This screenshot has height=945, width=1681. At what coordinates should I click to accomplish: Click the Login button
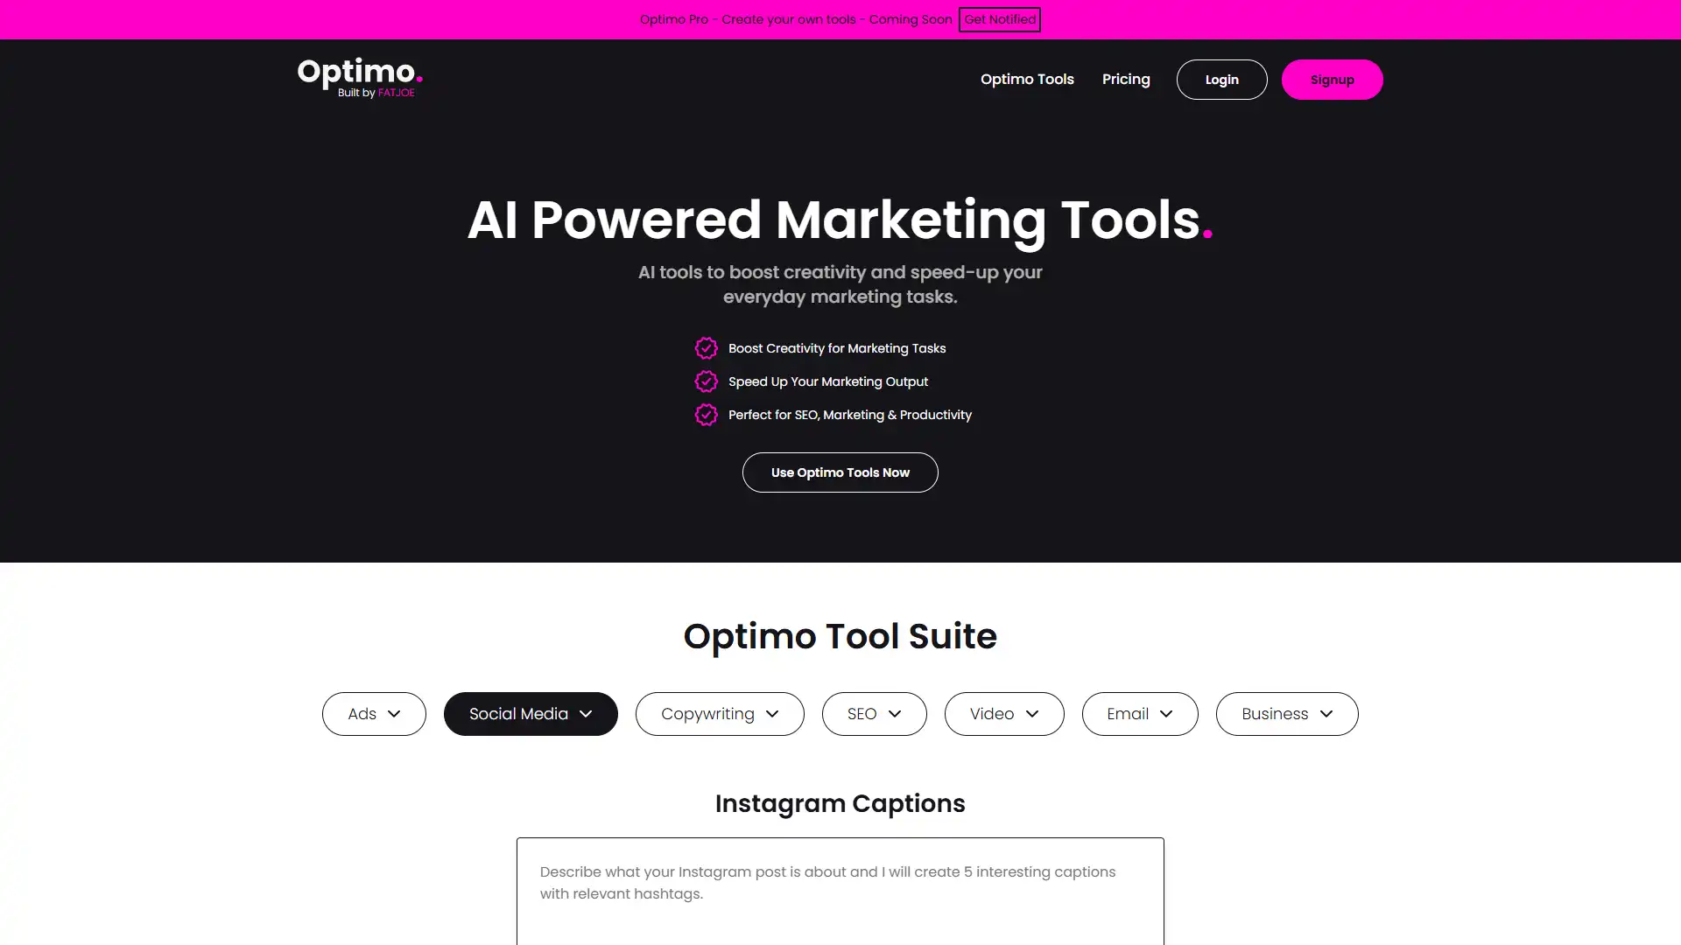point(1221,80)
